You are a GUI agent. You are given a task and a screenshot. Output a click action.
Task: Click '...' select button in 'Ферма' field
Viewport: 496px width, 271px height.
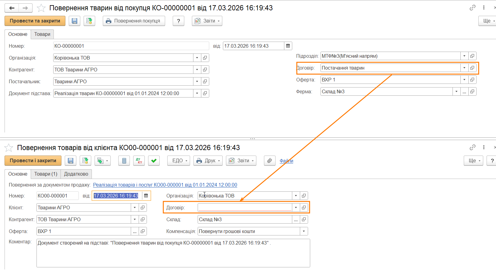tap(464, 91)
